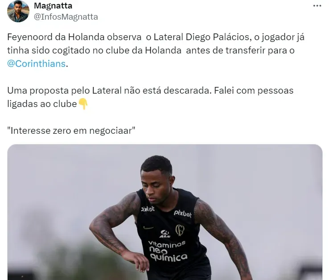Open the Magnatta profile avatar

pos(18,11)
